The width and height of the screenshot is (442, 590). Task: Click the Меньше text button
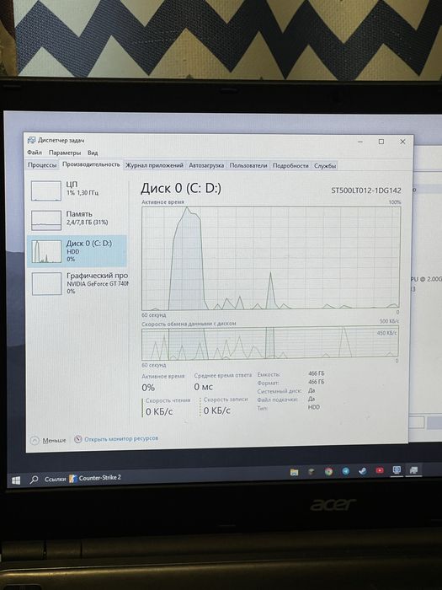pyautogui.click(x=54, y=440)
